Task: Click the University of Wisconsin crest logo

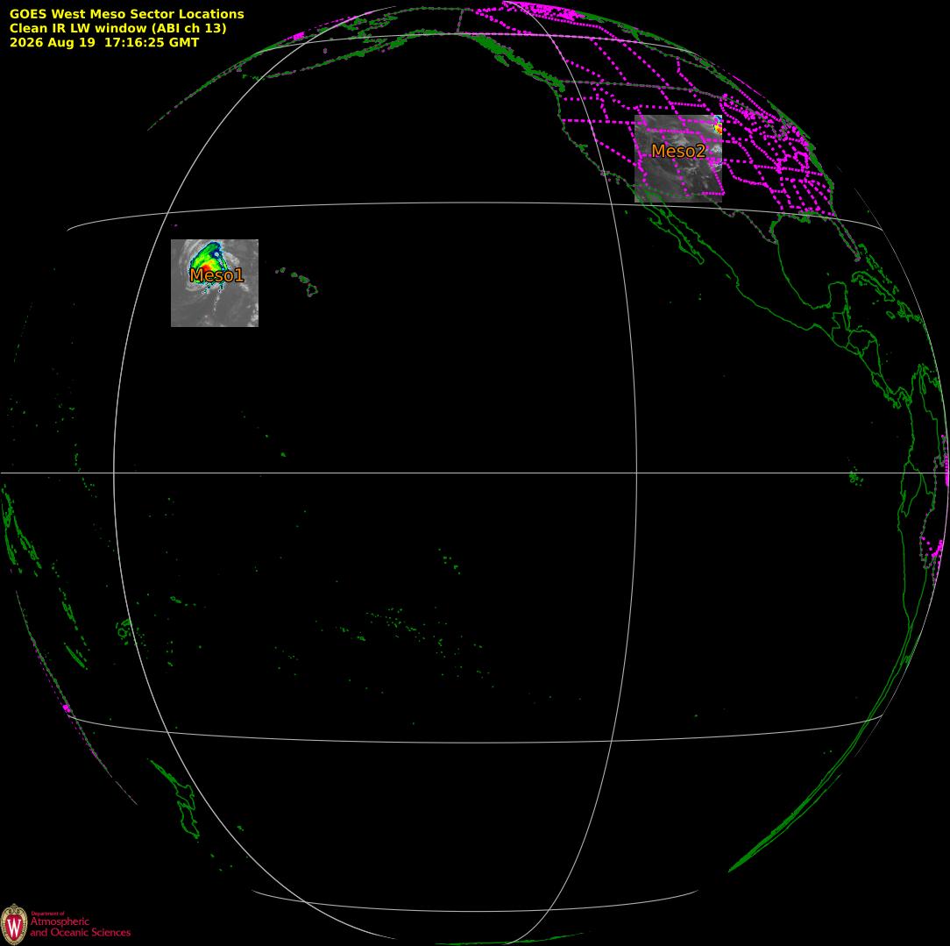Action: click(x=14, y=924)
